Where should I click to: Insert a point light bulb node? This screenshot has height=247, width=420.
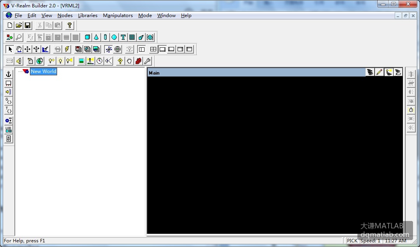click(x=61, y=61)
